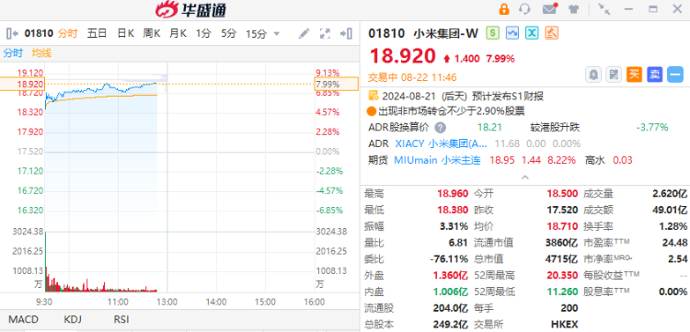Toggle the 均线 average line legend

(41, 53)
